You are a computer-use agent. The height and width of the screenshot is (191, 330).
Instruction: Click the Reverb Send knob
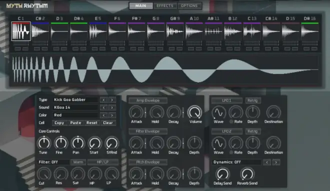click(x=247, y=174)
